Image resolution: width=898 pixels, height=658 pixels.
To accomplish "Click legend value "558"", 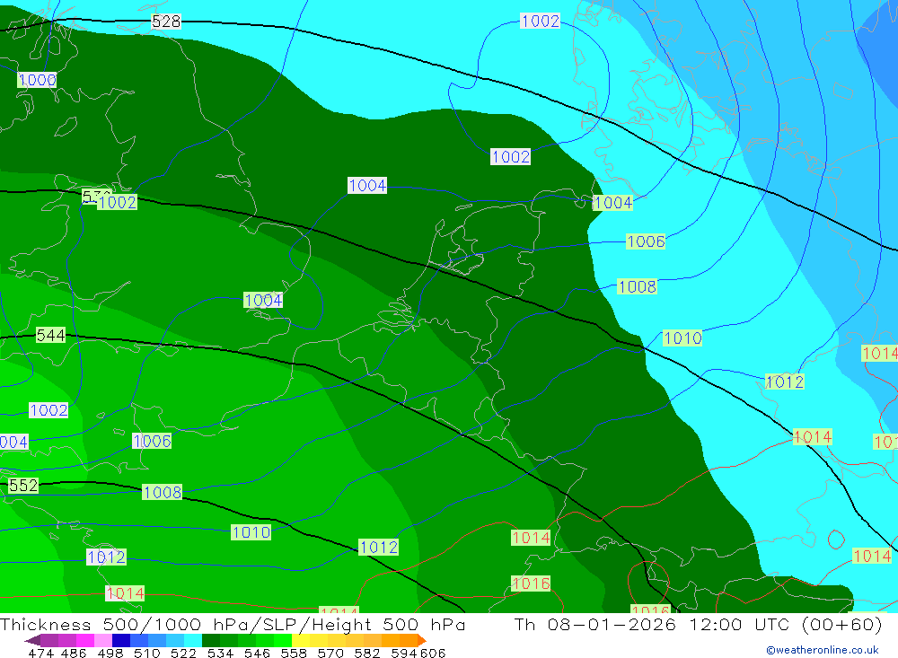I will tap(294, 654).
